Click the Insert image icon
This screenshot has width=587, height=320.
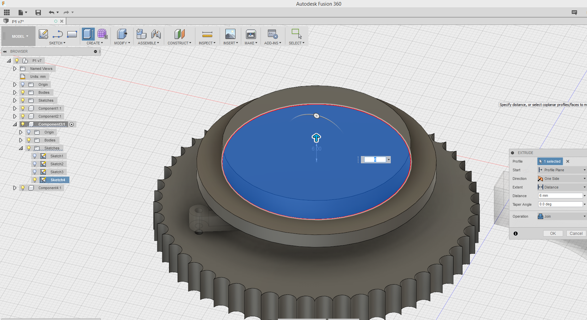pyautogui.click(x=230, y=34)
